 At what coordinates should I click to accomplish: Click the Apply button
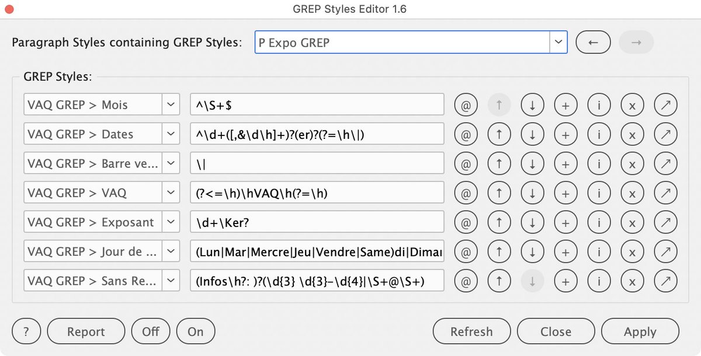(x=640, y=331)
